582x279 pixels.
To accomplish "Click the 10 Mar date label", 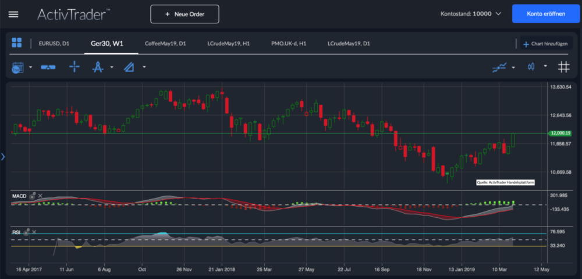I will pyautogui.click(x=499, y=269).
